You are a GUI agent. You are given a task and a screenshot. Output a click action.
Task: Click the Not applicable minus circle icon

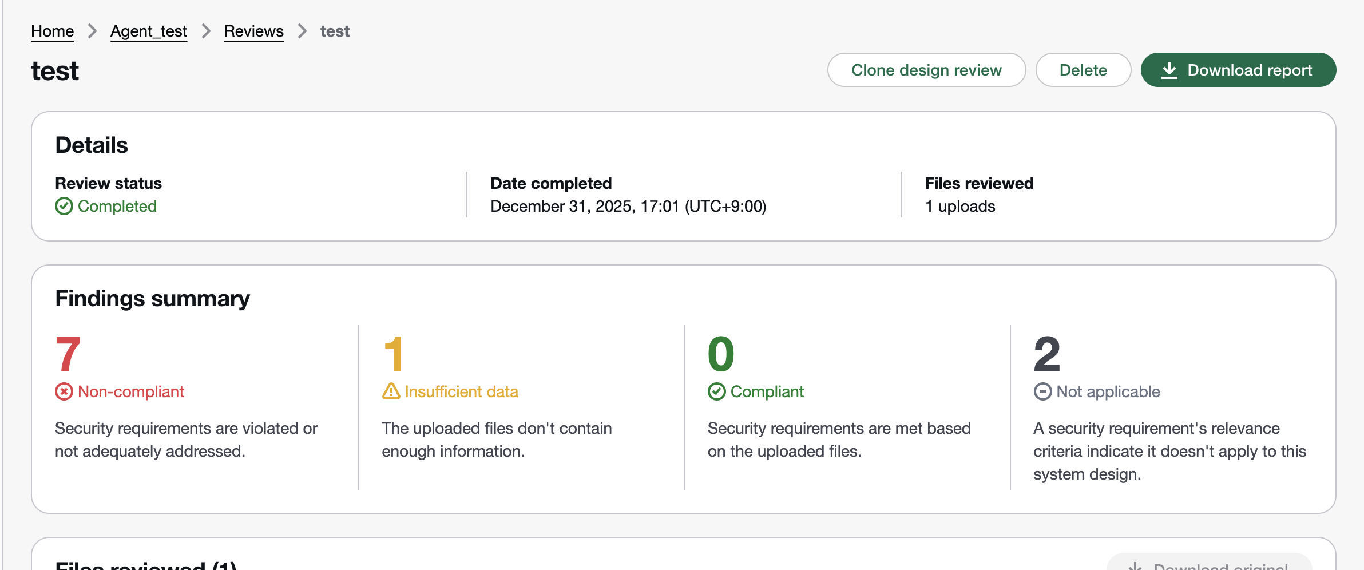(1042, 392)
